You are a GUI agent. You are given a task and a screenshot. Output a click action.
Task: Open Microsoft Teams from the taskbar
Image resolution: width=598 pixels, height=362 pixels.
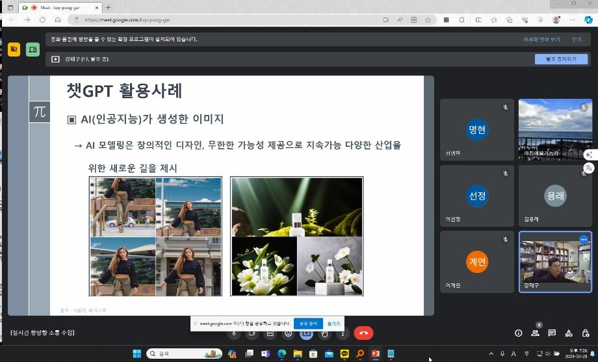[x=265, y=354]
